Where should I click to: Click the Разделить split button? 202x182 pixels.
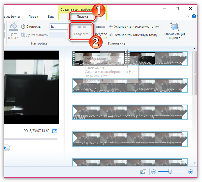[82, 31]
